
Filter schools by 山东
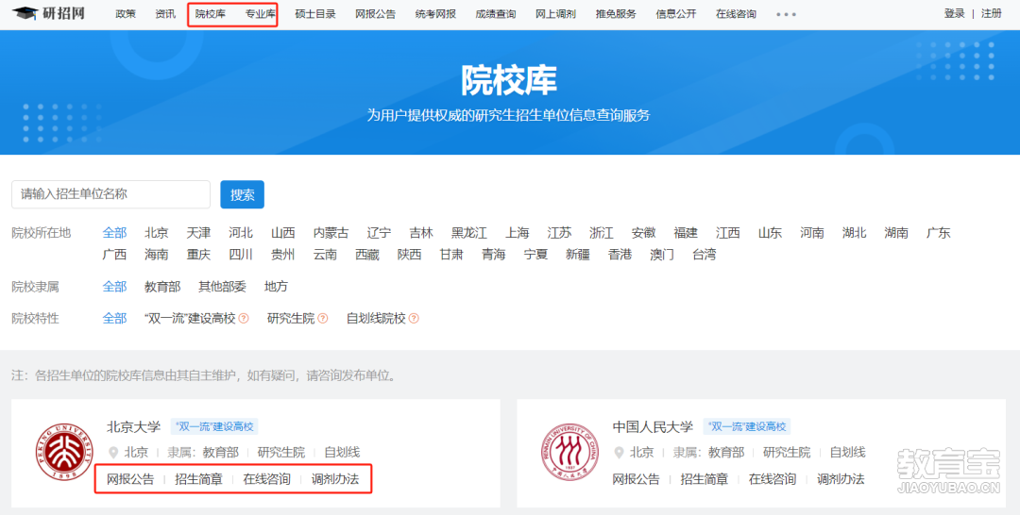coord(770,232)
